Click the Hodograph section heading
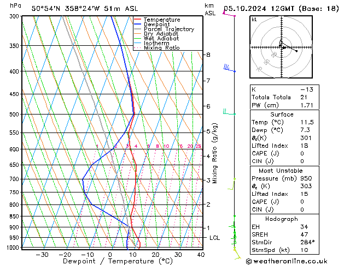 click(282, 219)
